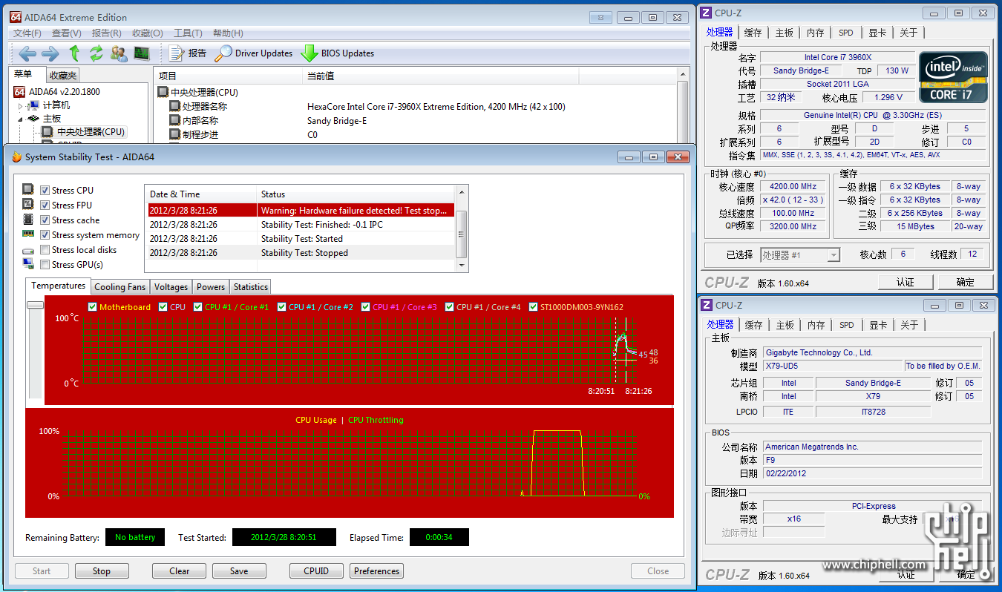1002x592 pixels.
Task: Click the Driver Updates magnifier icon
Action: (223, 53)
